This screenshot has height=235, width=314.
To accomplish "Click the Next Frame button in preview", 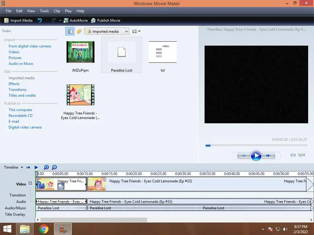I will tap(268, 155).
